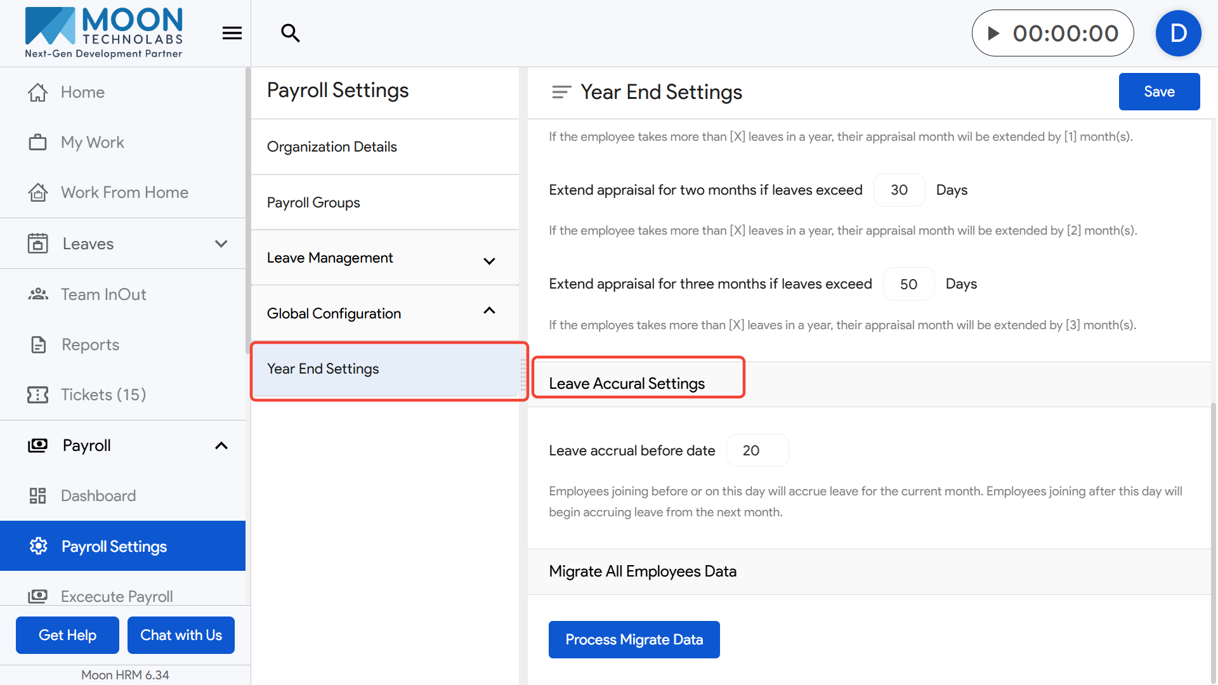The width and height of the screenshot is (1218, 685).
Task: Click Process Migrate Data button
Action: point(634,639)
